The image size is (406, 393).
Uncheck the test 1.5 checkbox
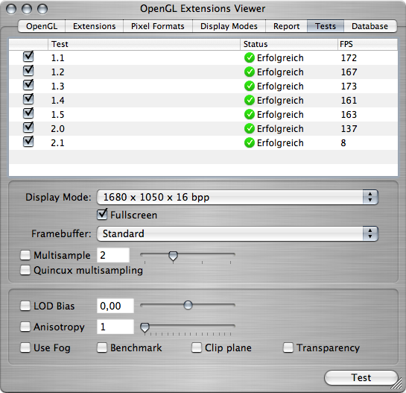click(x=28, y=113)
